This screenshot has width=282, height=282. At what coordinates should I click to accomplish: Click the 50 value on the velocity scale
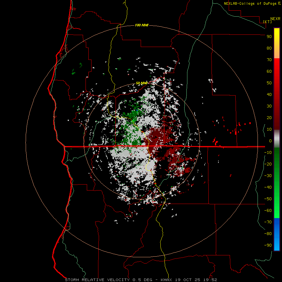pyautogui.click(x=269, y=83)
